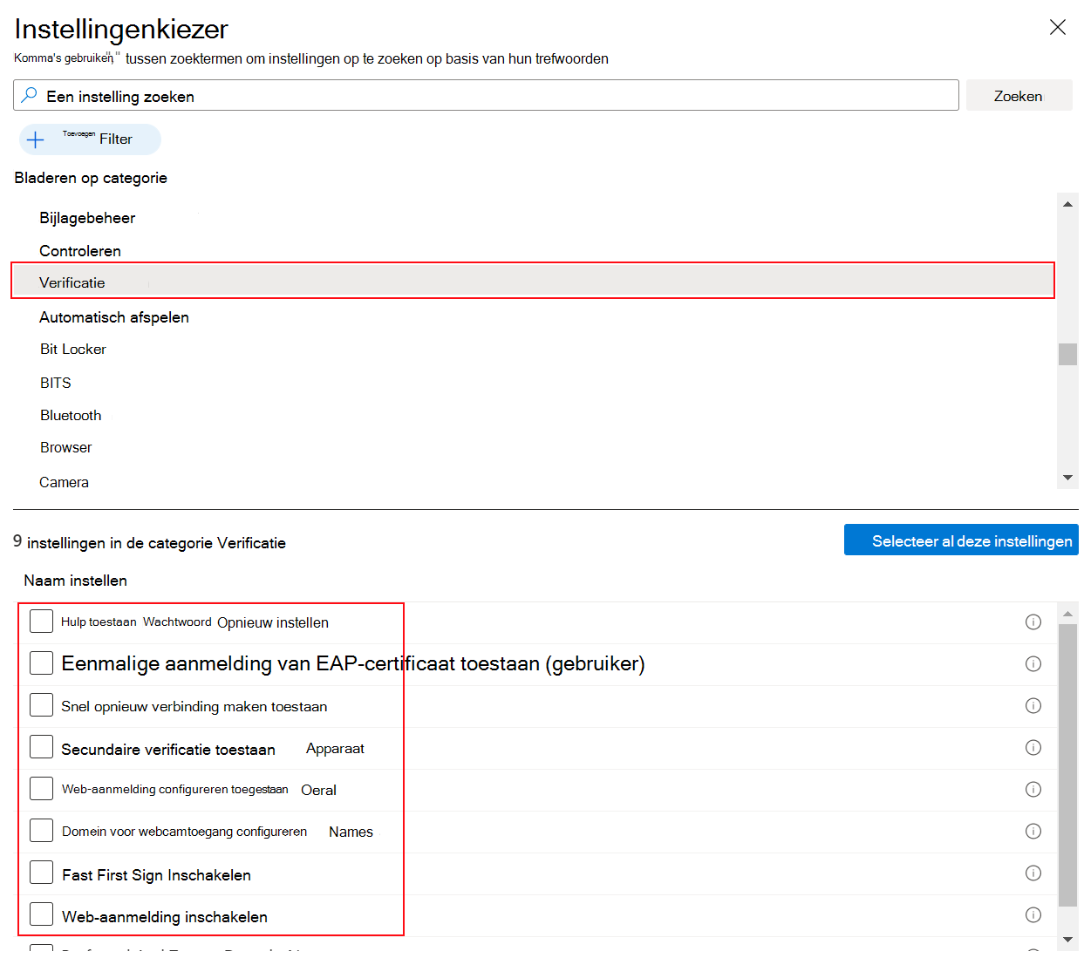Select the Bijlagebeheer category
Image resolution: width=1084 pixels, height=958 pixels.
point(87,218)
